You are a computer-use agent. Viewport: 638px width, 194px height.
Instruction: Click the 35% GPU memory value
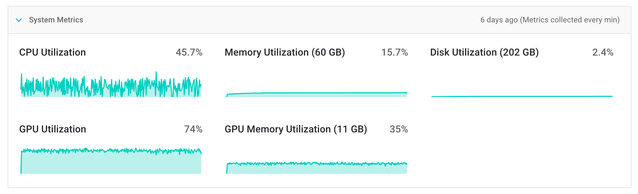click(x=399, y=129)
